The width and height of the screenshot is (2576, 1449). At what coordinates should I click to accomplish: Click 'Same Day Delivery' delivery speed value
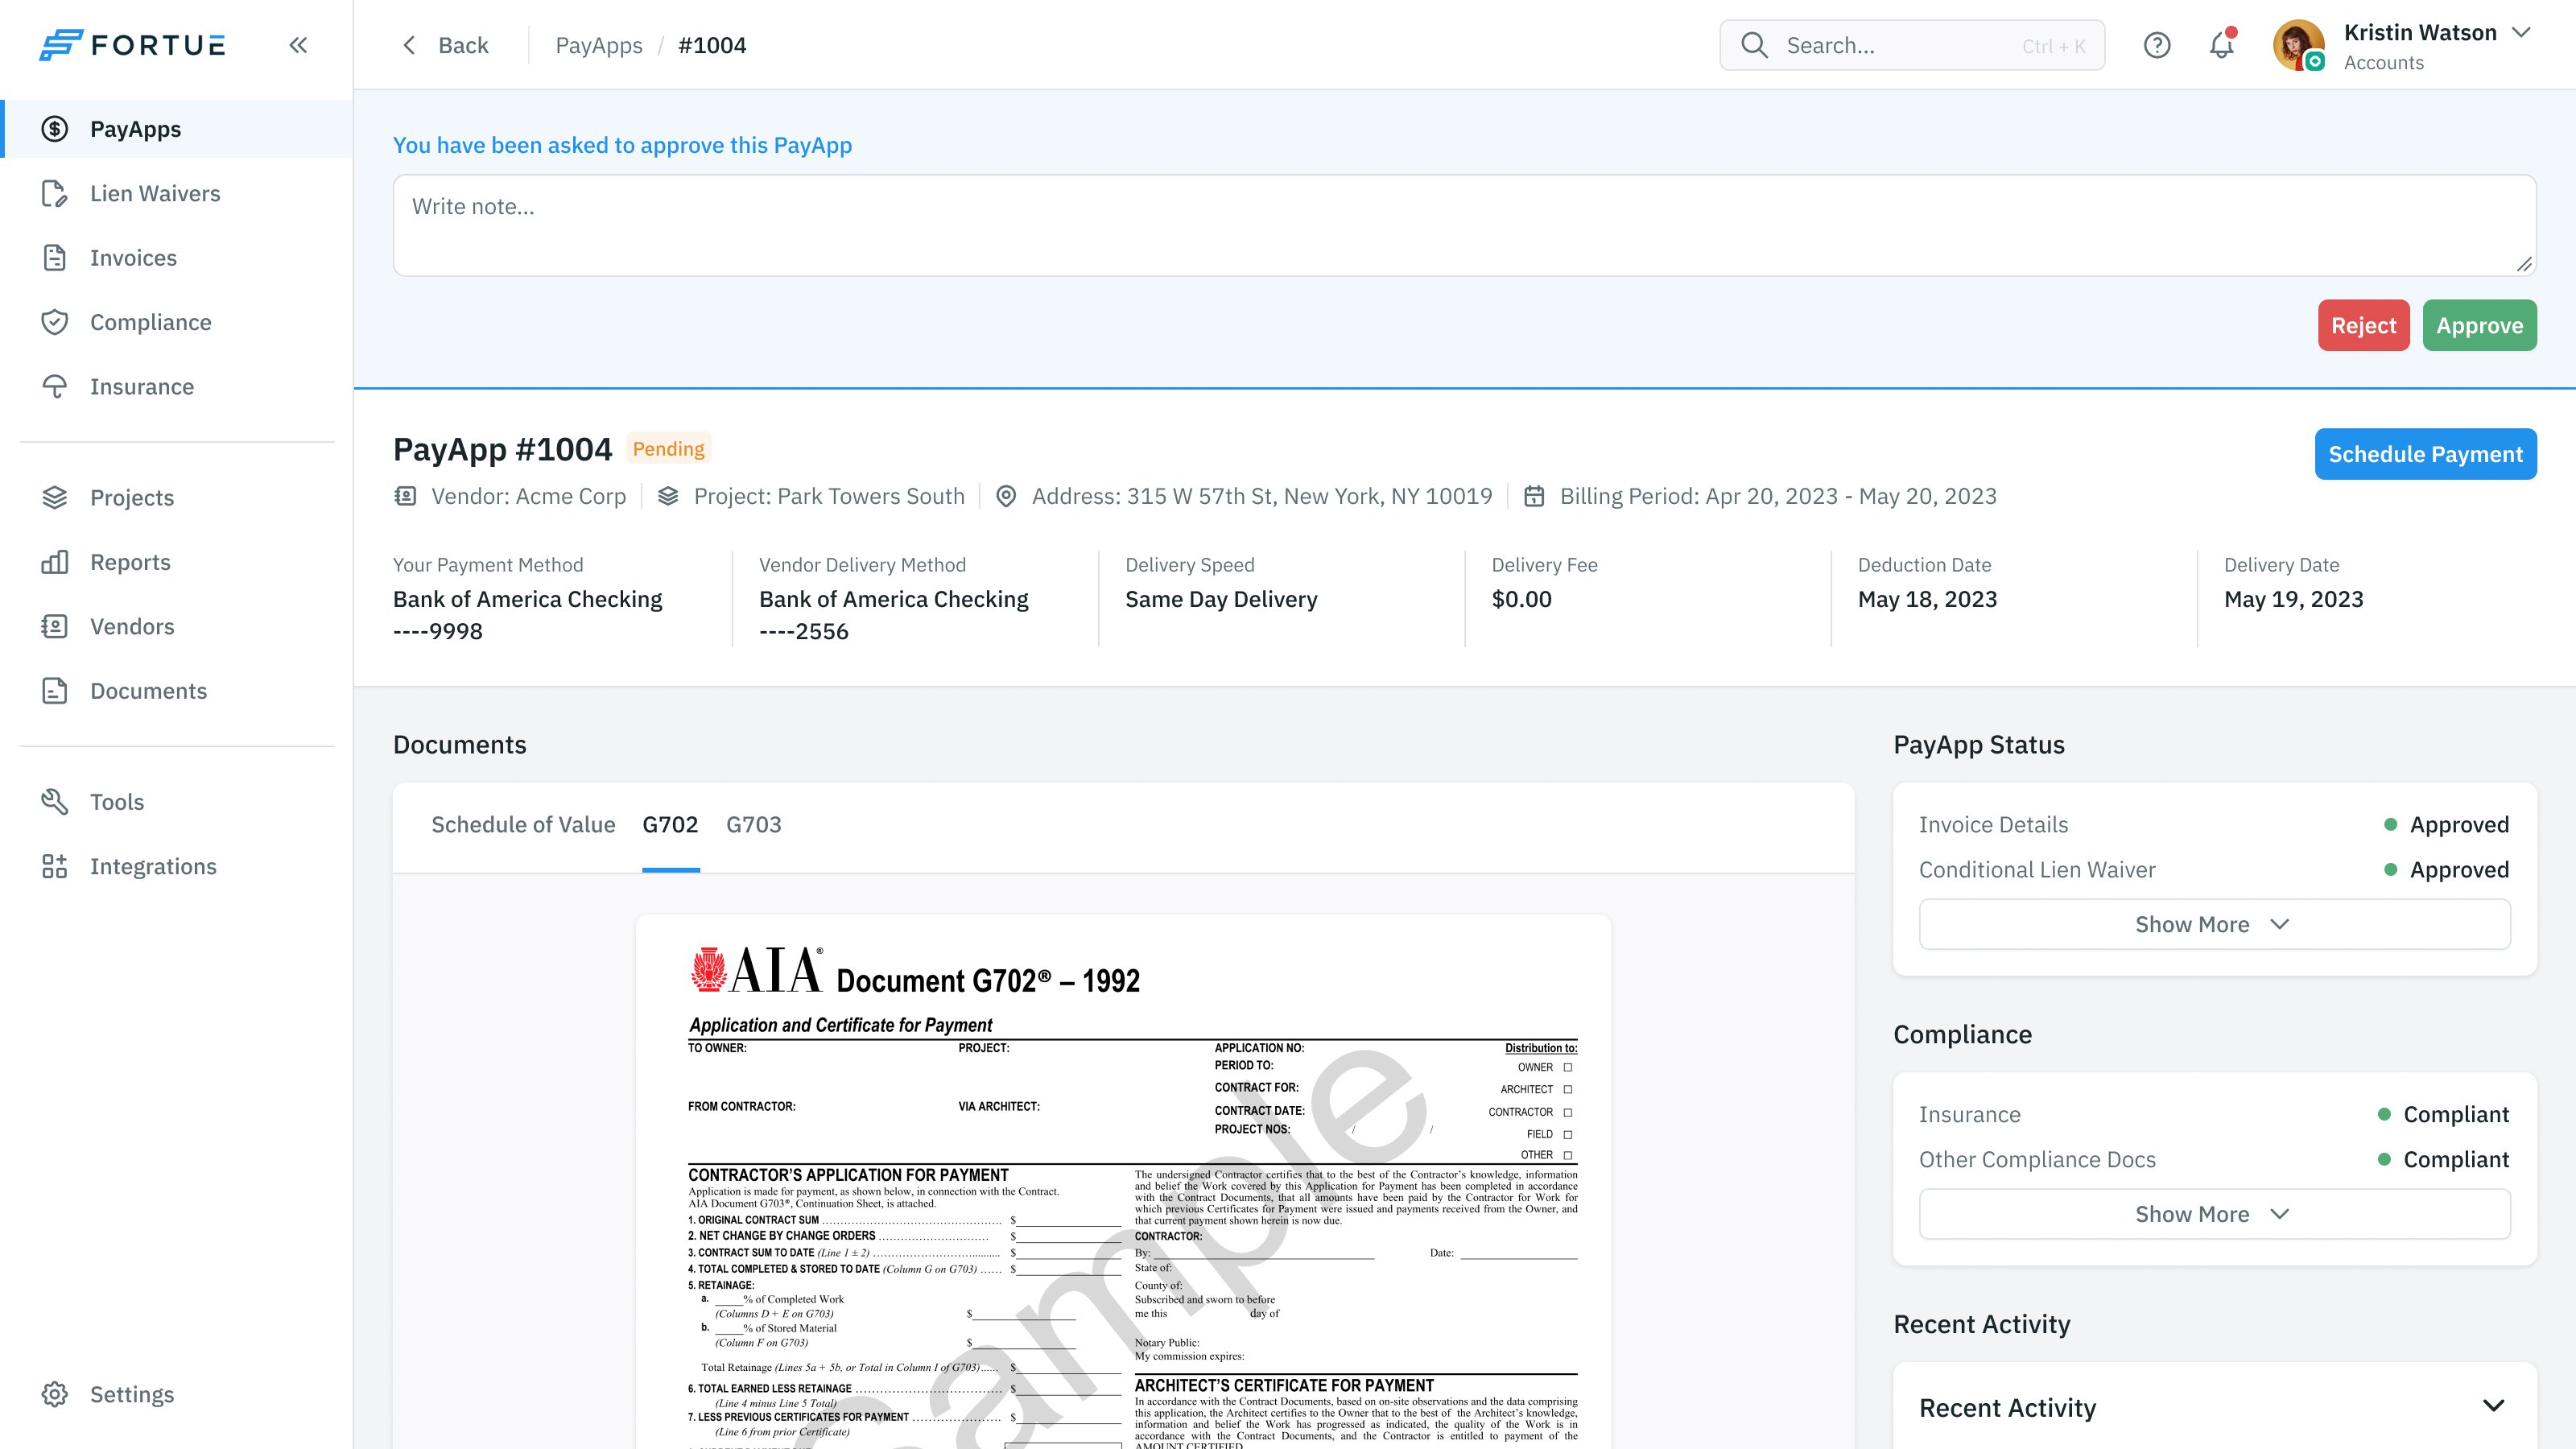coord(1221,599)
